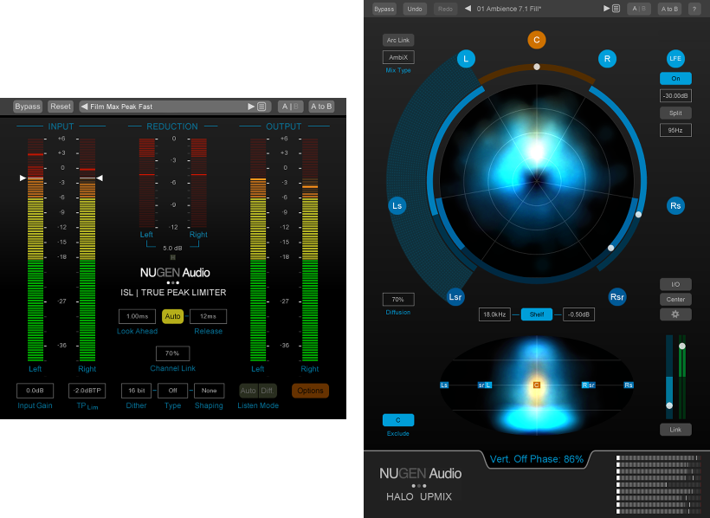Image resolution: width=710 pixels, height=518 pixels.
Task: Select the Rsr right rear speaker node
Action: pyautogui.click(x=617, y=297)
